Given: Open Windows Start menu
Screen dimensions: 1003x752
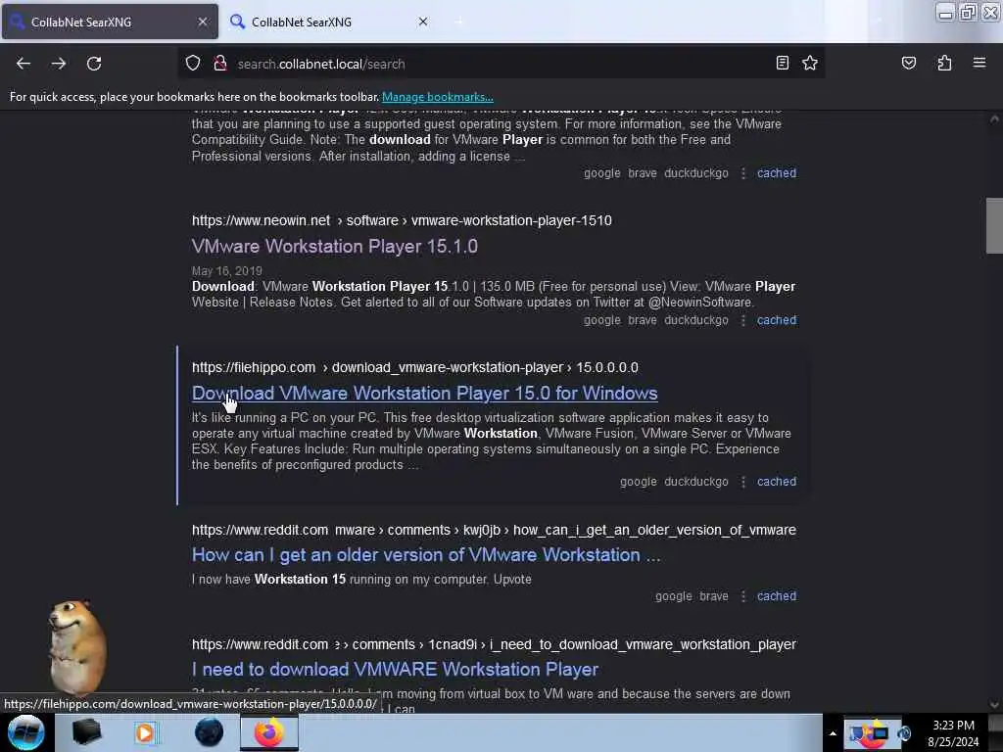Looking at the screenshot, I should click(x=26, y=732).
